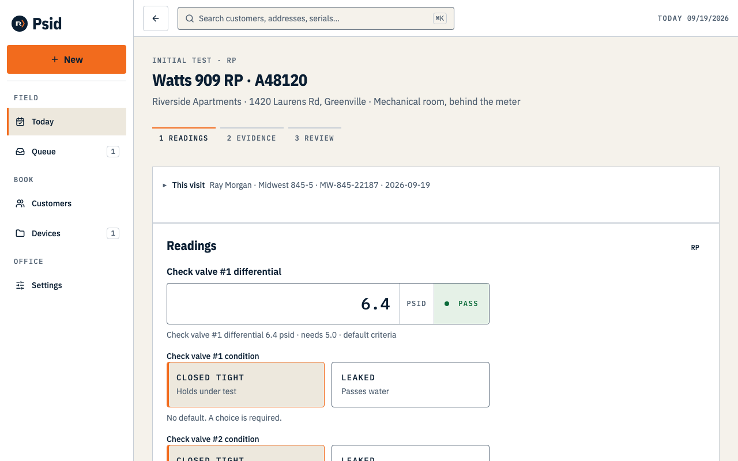This screenshot has width=738, height=461.
Task: Focus the search customers field
Action: click(x=316, y=18)
